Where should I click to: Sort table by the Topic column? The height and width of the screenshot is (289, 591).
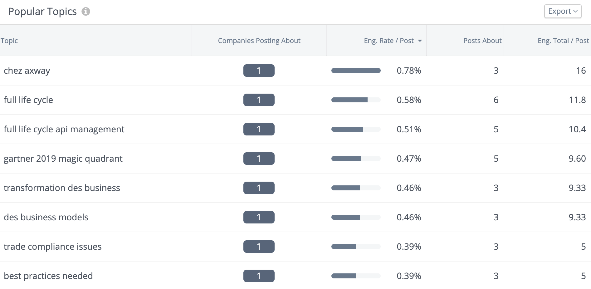tap(9, 41)
